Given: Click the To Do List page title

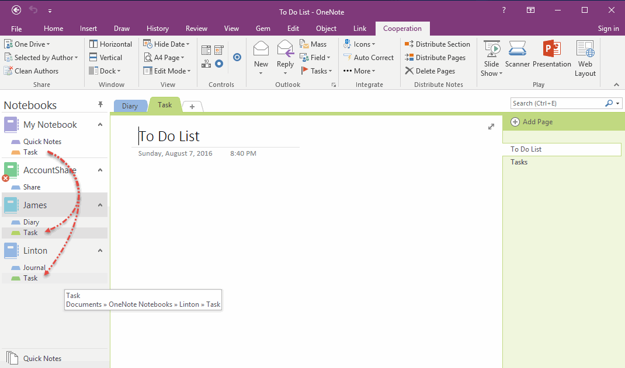Looking at the screenshot, I should [169, 136].
